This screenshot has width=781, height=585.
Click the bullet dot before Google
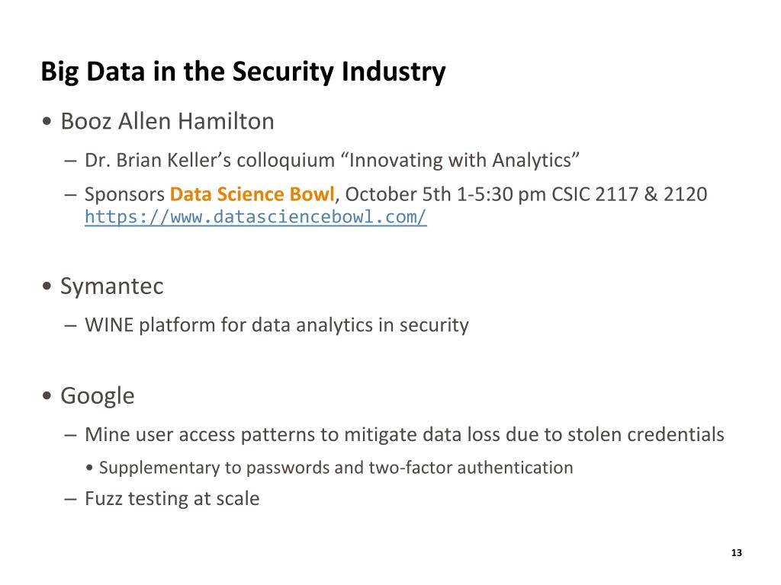click(x=47, y=396)
